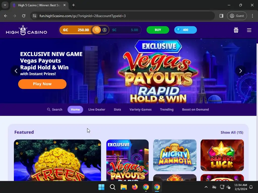The image size is (258, 193).
Task: Open File Explorer from taskbar
Action: click(x=123, y=187)
